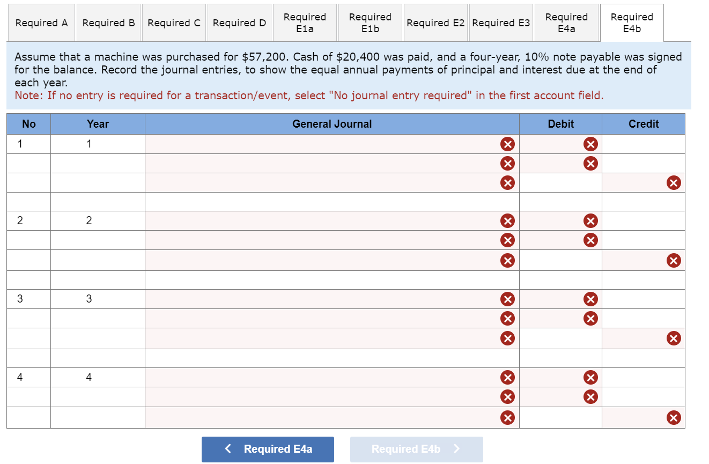Screen dimensions: 709x464
Task: Switch to the Required E2 tab
Action: click(x=435, y=23)
